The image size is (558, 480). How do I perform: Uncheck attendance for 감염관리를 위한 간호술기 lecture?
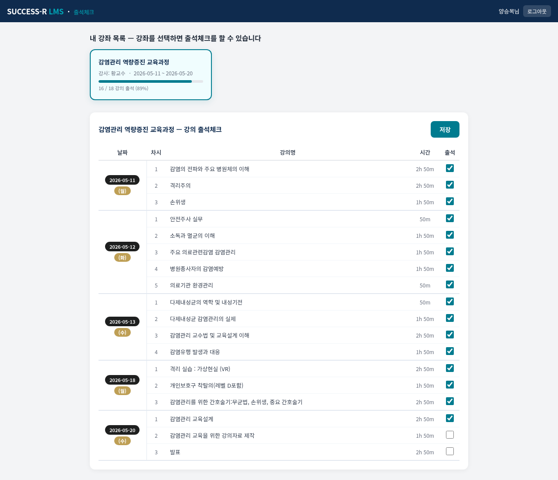point(450,401)
